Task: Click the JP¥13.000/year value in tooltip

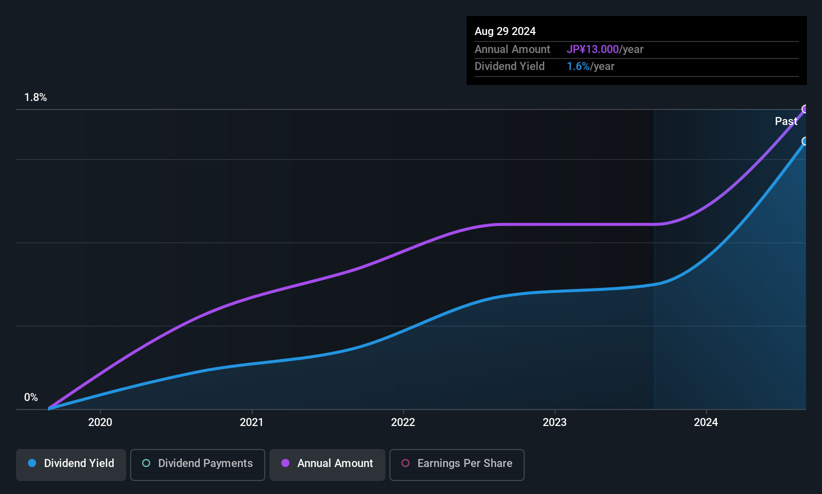Action: 605,49
